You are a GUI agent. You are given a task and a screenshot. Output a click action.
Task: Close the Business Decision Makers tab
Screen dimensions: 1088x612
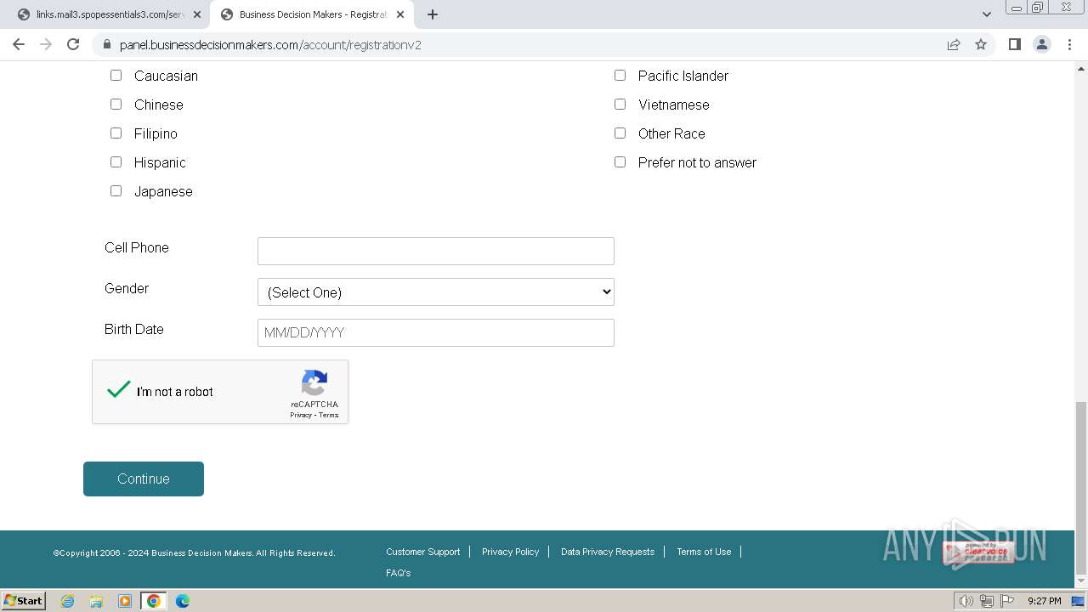click(400, 14)
